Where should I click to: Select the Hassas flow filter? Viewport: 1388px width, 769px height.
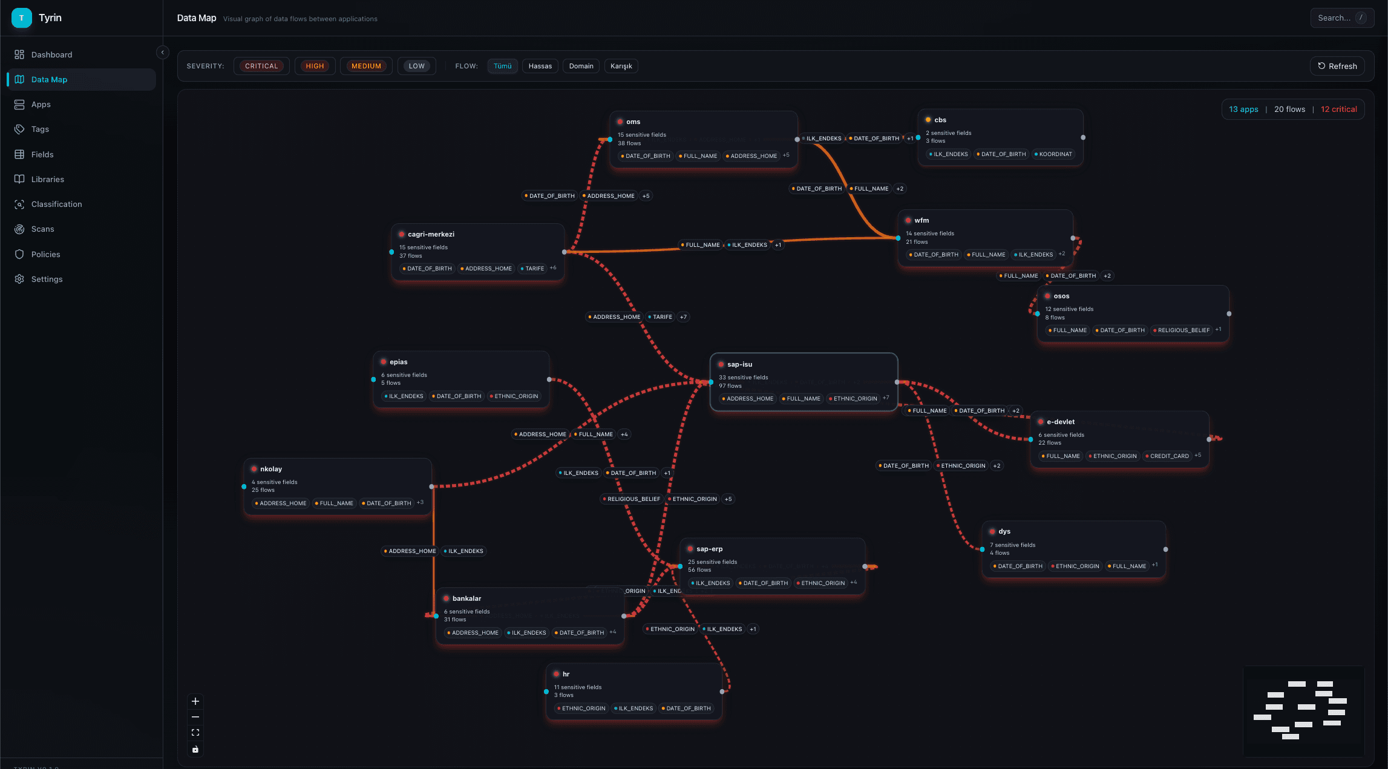[540, 66]
